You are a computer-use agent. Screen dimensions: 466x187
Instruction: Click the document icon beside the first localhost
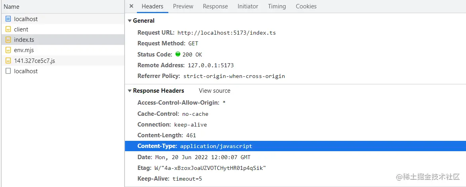[x=8, y=19]
